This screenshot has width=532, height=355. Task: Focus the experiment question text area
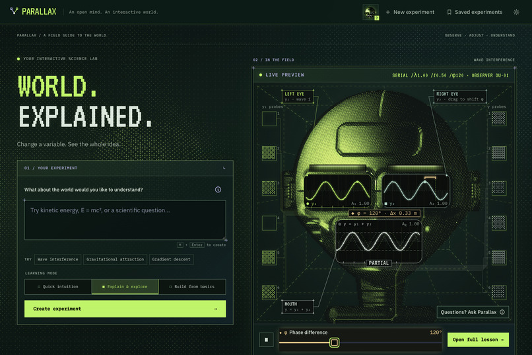pyautogui.click(x=125, y=220)
